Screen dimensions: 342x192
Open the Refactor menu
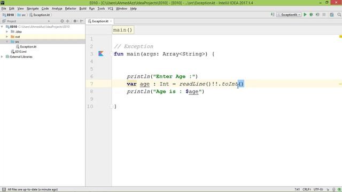point(71,9)
